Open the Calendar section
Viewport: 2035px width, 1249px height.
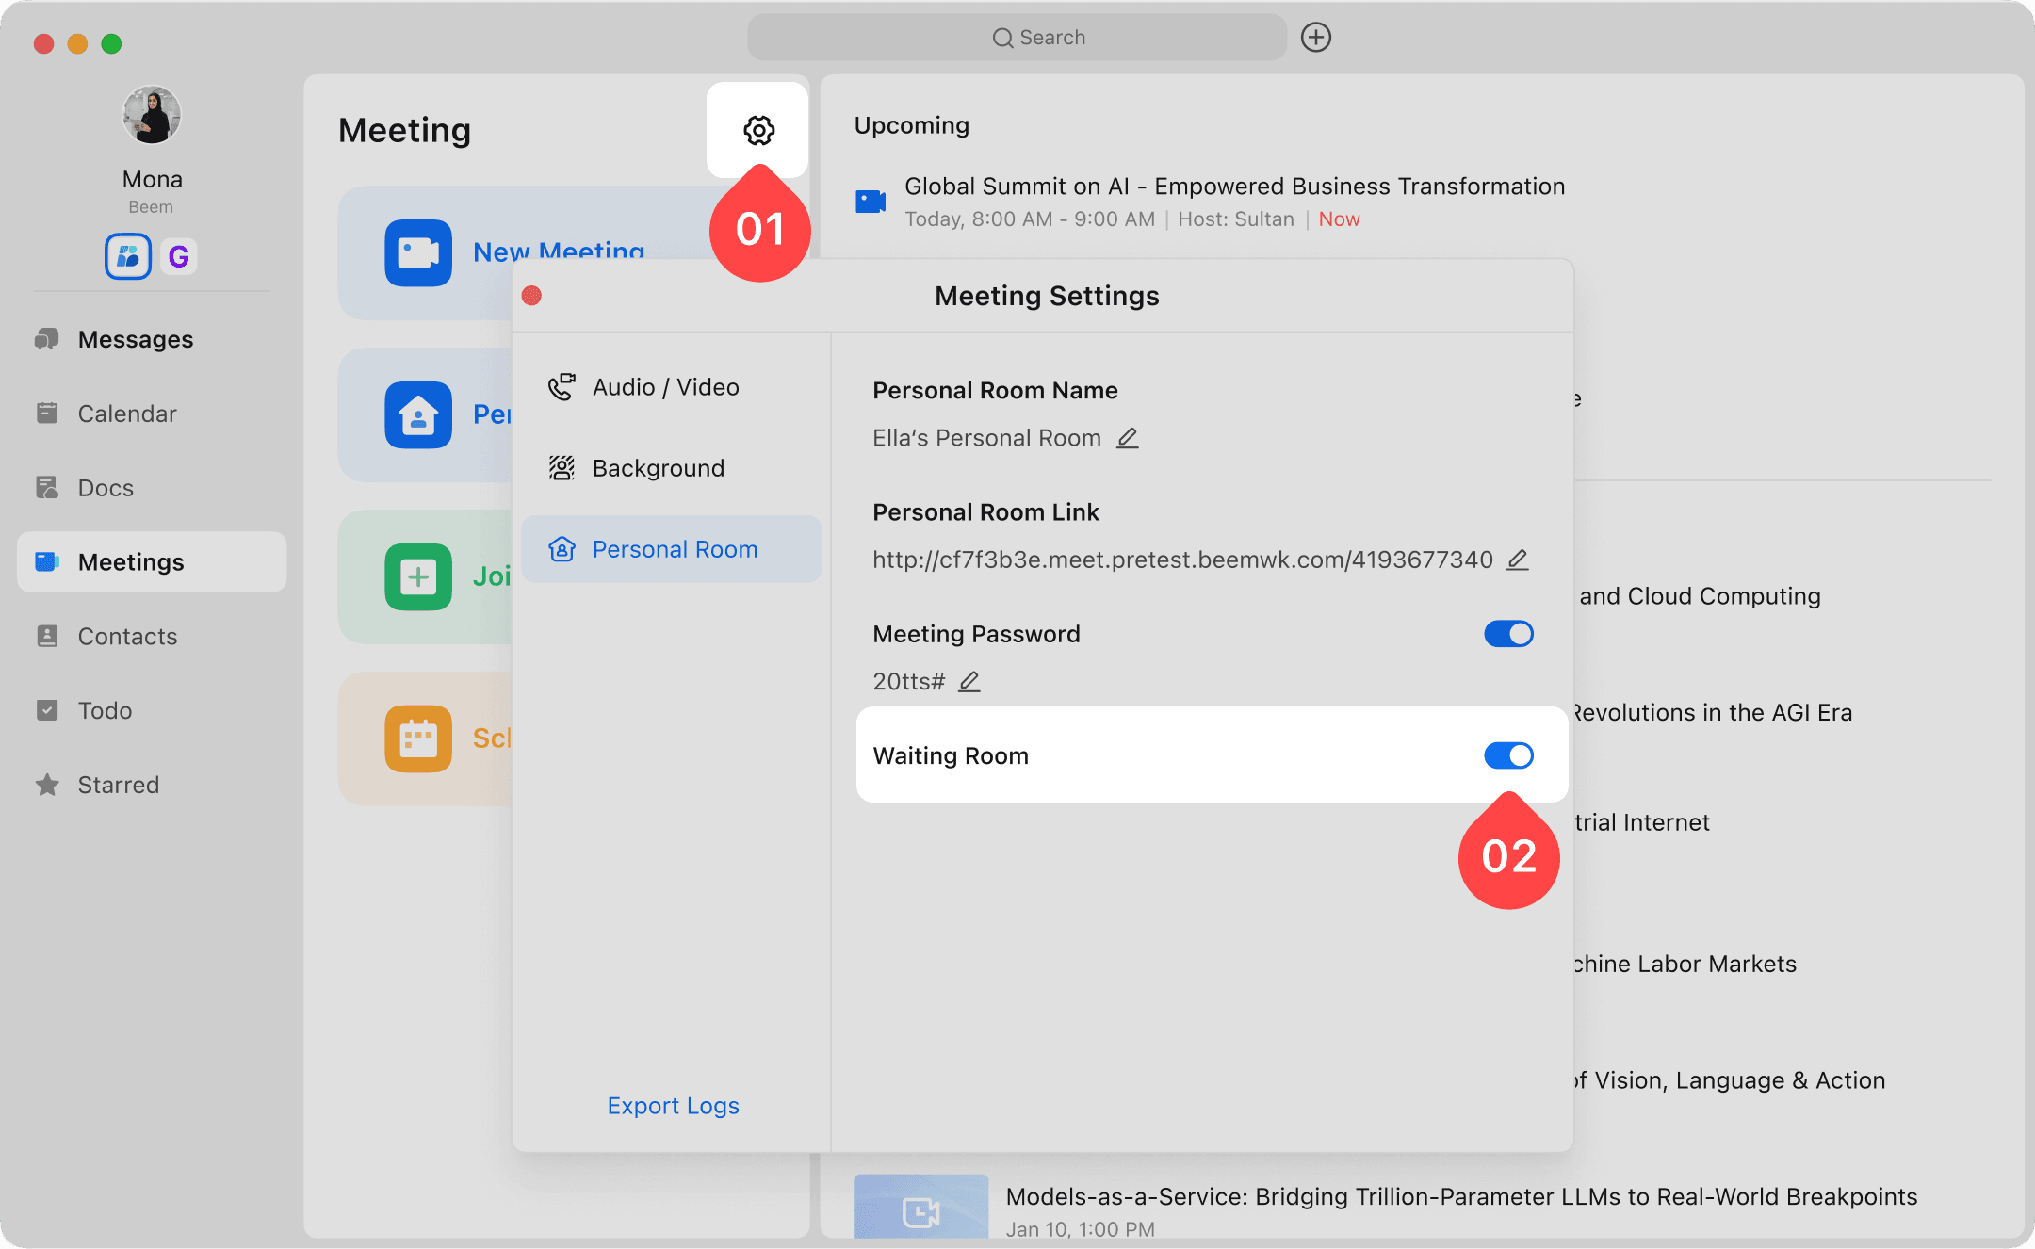126,414
